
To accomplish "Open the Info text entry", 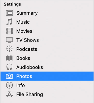I will point(20,85).
